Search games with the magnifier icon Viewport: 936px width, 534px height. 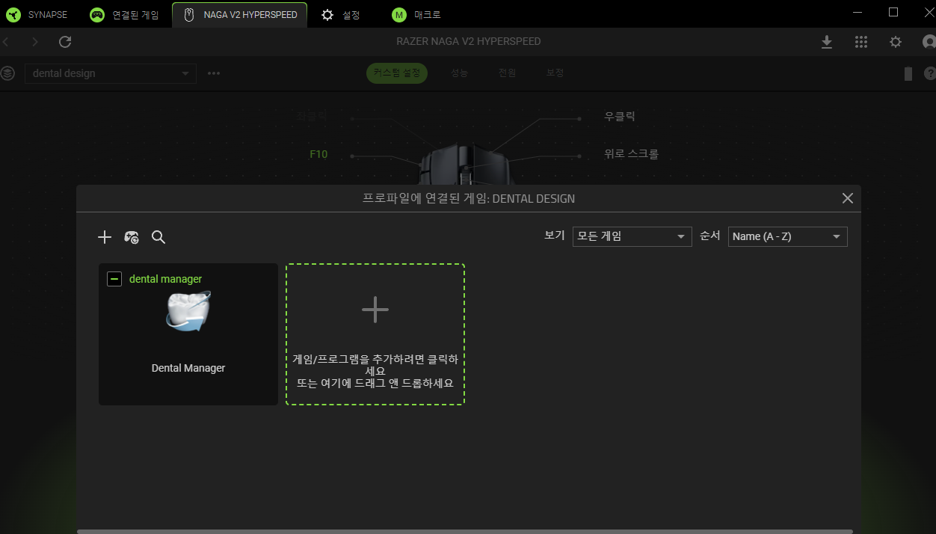coord(158,237)
